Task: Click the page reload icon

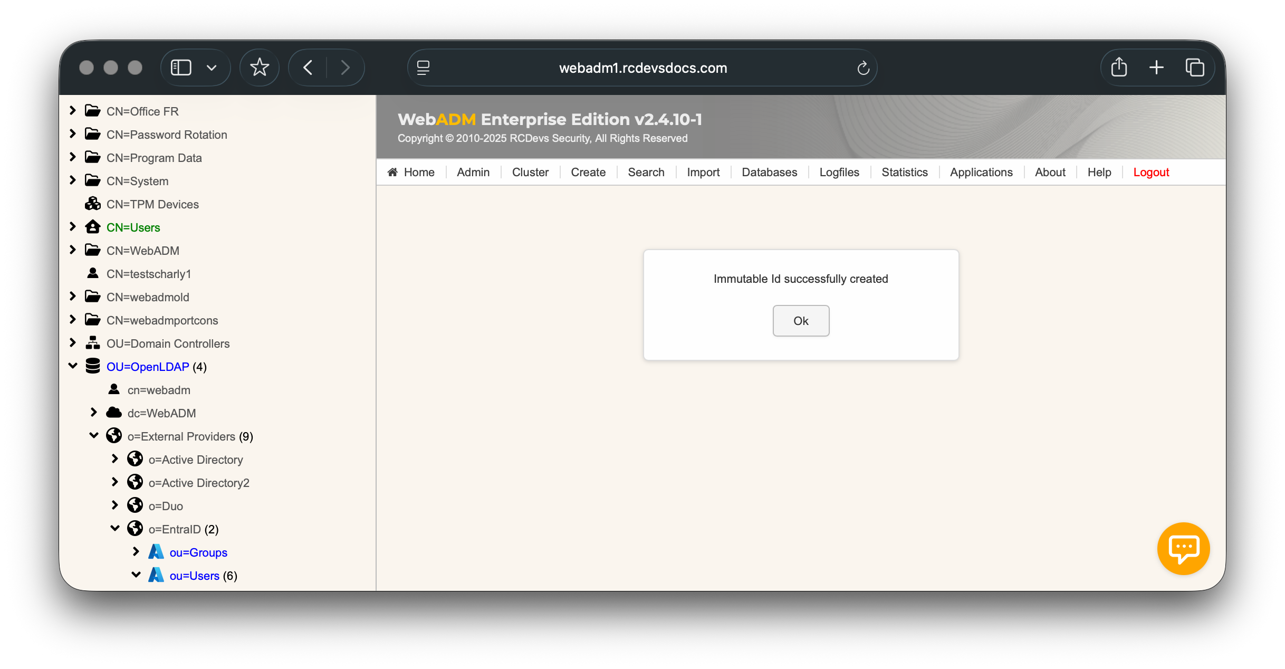Action: point(863,68)
